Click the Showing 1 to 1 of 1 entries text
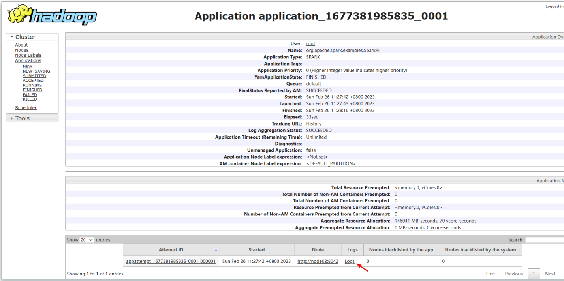The height and width of the screenshot is (281, 564). coord(95,274)
